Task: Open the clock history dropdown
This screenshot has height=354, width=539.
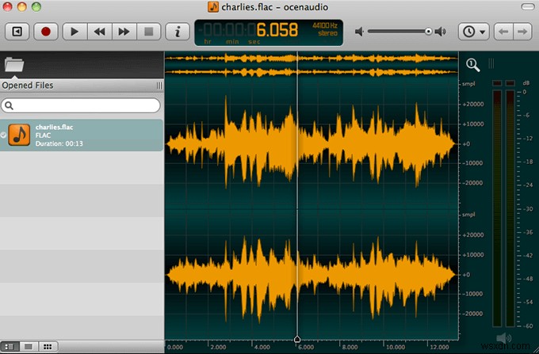Action: point(474,32)
